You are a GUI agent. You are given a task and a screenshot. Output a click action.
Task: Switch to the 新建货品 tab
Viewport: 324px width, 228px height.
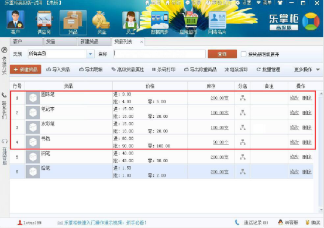click(x=94, y=41)
